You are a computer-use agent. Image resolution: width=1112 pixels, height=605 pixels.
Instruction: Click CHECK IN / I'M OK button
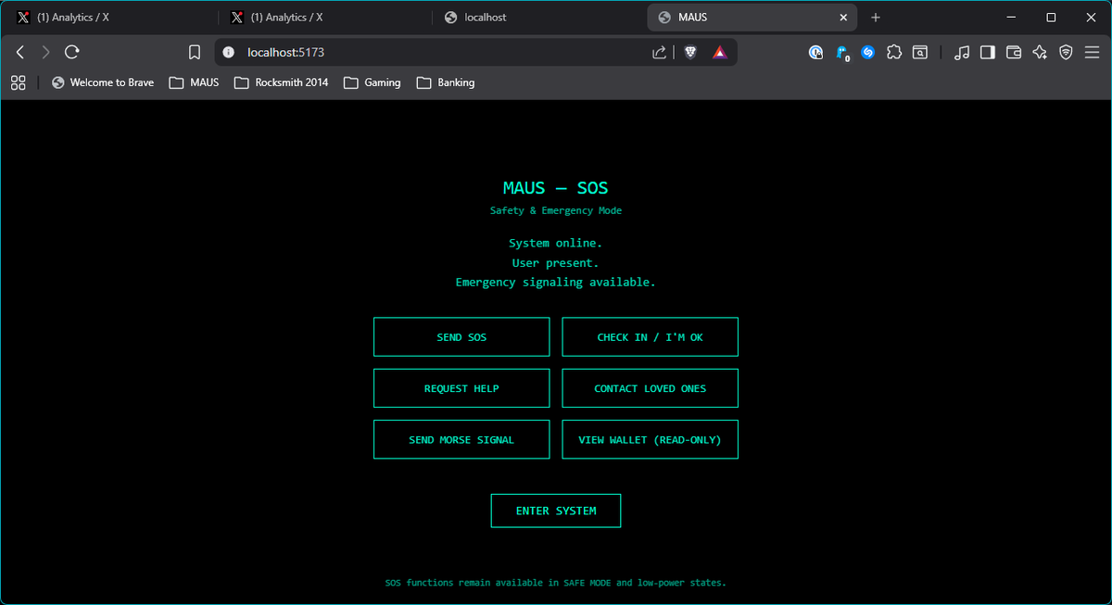(x=650, y=337)
